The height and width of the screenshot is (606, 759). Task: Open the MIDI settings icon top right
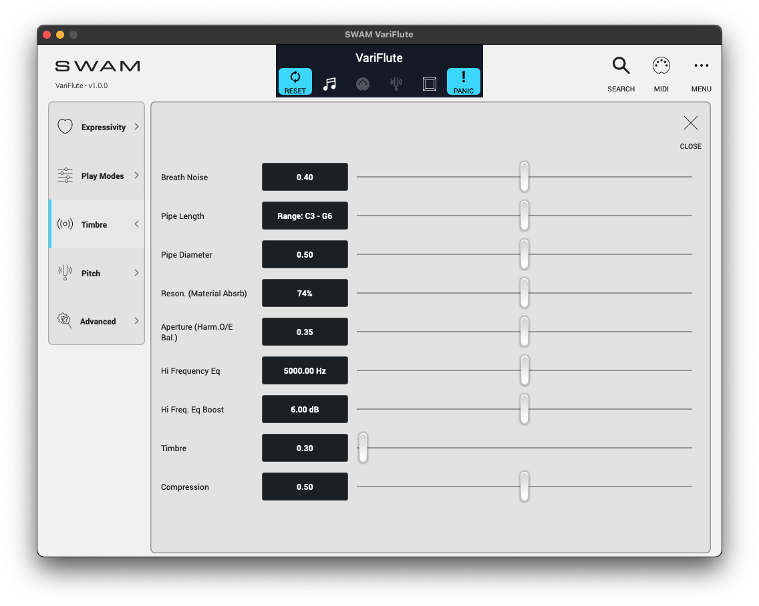661,75
